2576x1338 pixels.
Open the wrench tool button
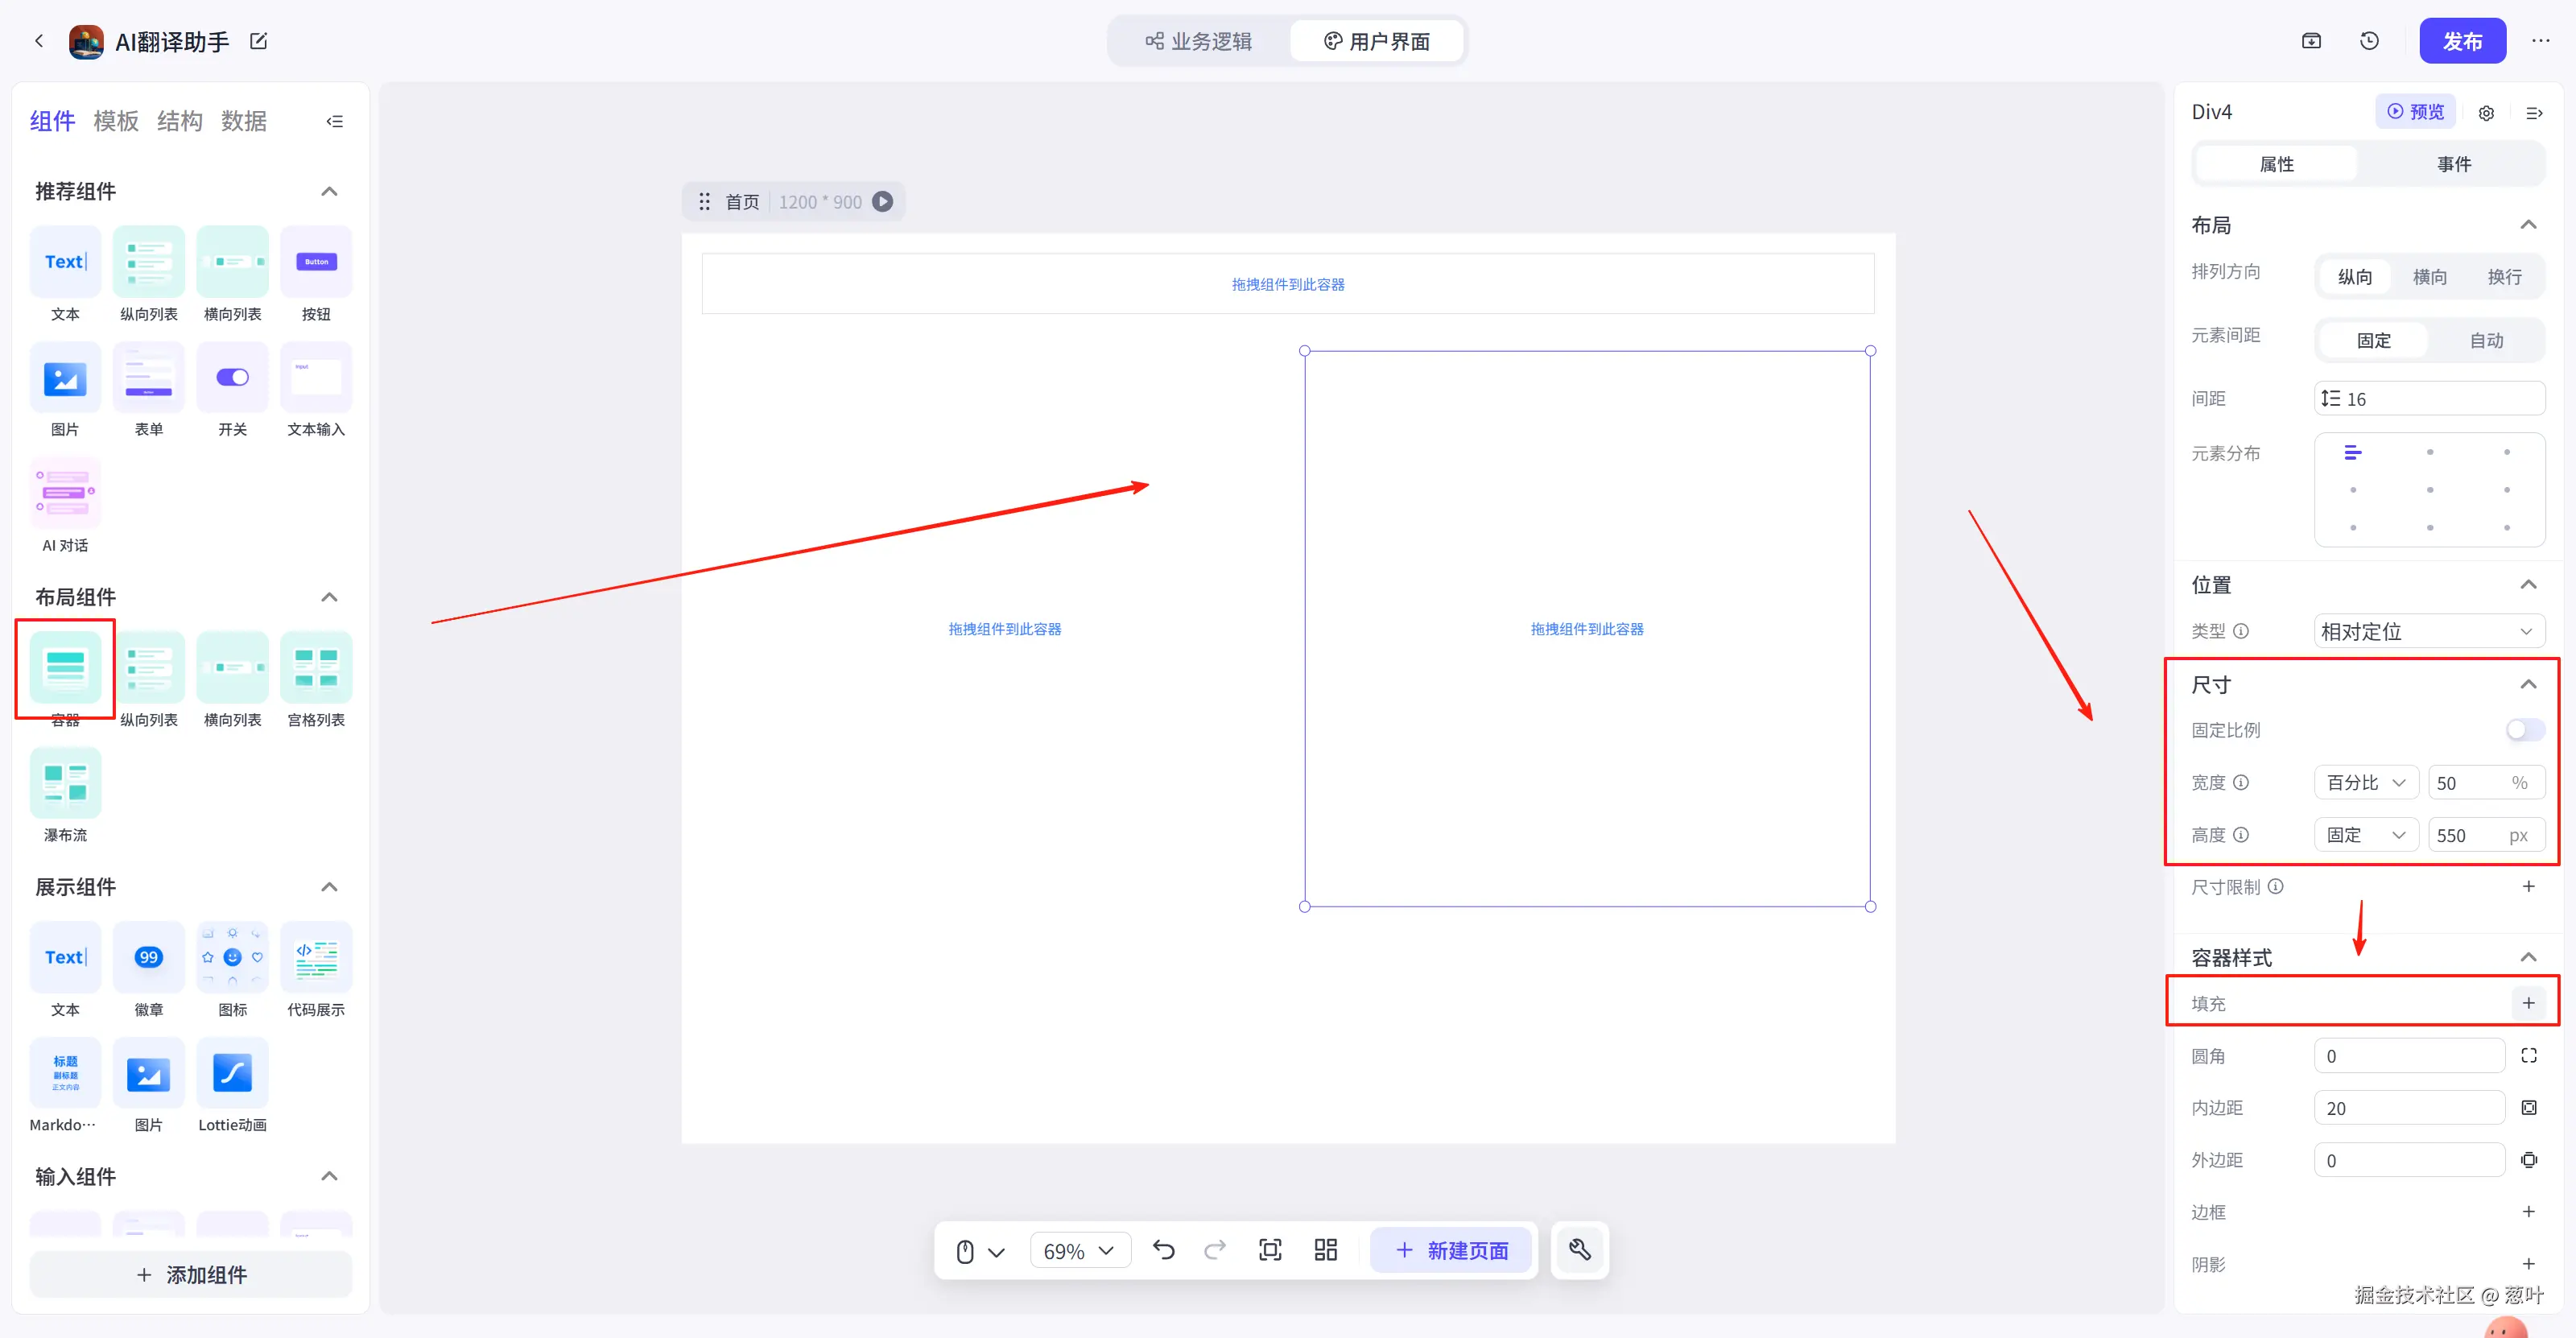click(1579, 1250)
